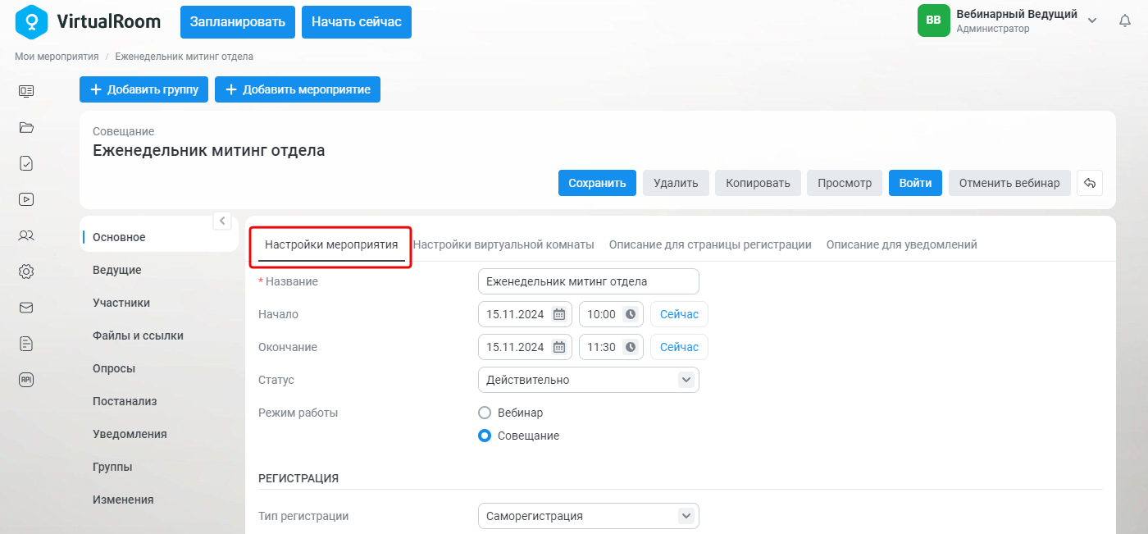The image size is (1148, 534).
Task: Click the VirtualRoom logo icon
Action: tap(32, 21)
